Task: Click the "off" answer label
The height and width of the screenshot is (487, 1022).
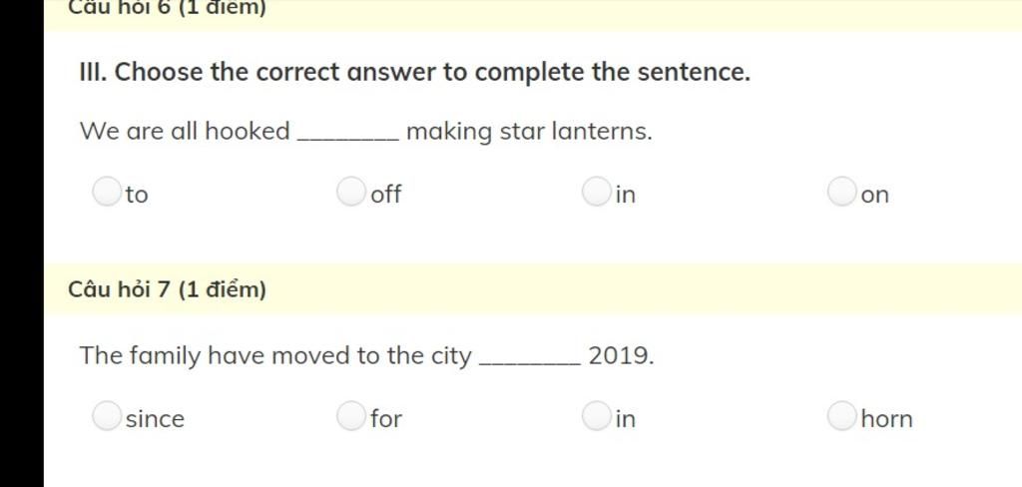Action: click(386, 194)
